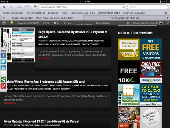Share on Twitter via sidebar icon
170x128 pixels.
click(3, 61)
